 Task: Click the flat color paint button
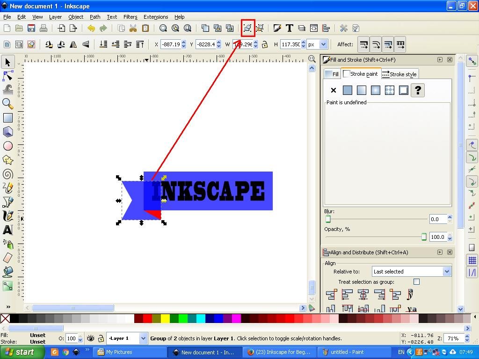pyautogui.click(x=348, y=90)
